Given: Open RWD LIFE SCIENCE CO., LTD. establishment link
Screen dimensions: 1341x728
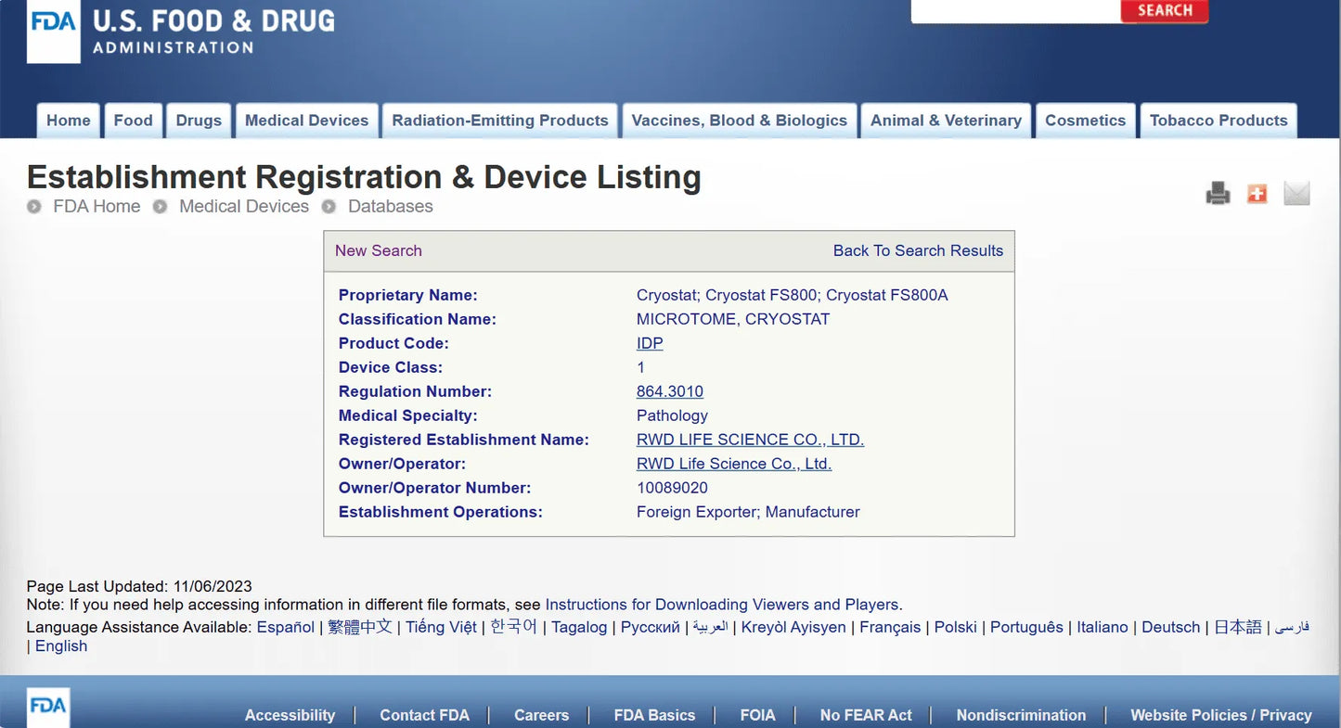Looking at the screenshot, I should coord(750,440).
